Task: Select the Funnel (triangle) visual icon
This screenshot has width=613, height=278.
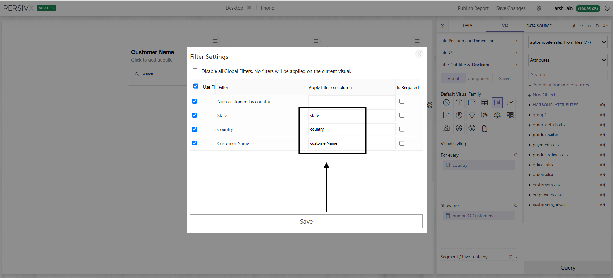Action: 472,115
